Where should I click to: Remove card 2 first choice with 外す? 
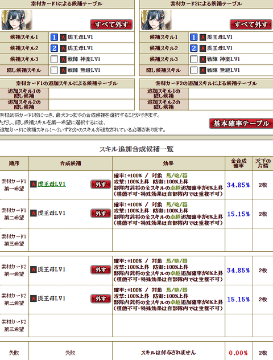pyautogui.click(x=101, y=270)
